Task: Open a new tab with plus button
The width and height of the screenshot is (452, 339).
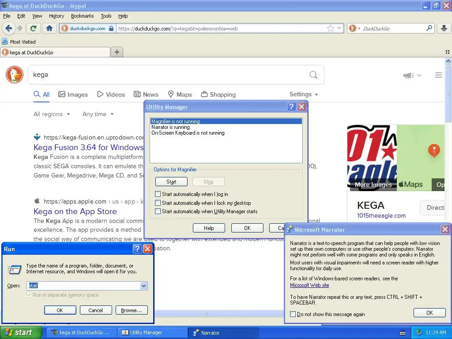Action: click(117, 52)
